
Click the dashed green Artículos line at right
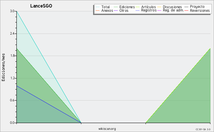pos(178,86)
